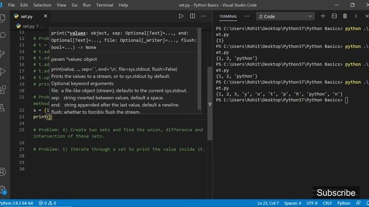Click the bold 'values' parameter in signature
The image size is (369, 207).
(77, 33)
